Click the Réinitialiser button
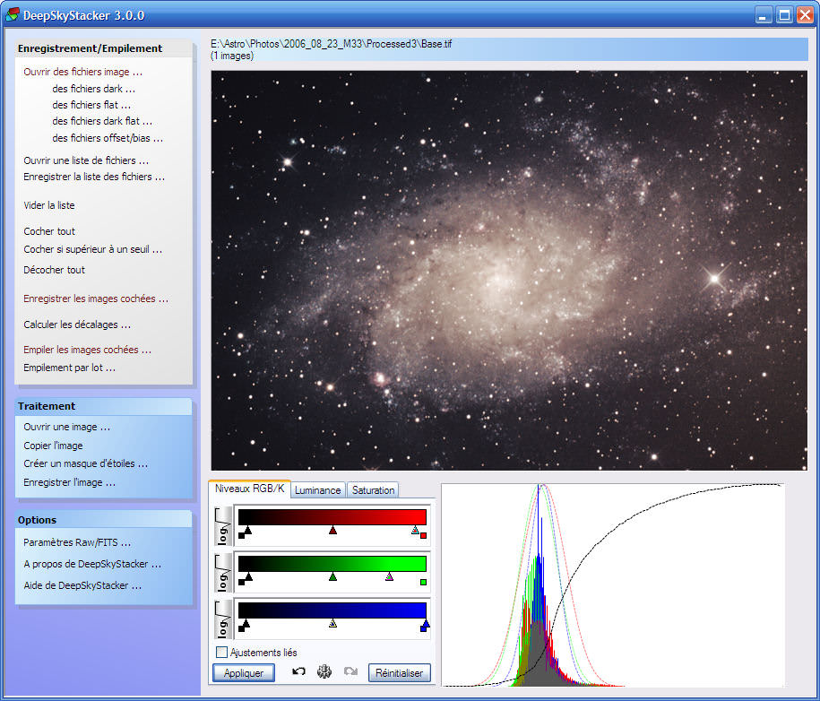This screenshot has height=701, width=820. (x=399, y=672)
